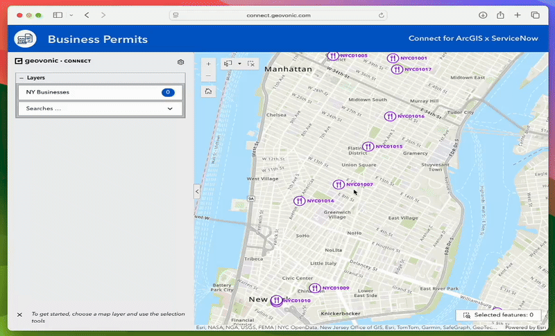Screen dimensions: 555x336
Task: Return map to home extent
Action: click(x=208, y=91)
